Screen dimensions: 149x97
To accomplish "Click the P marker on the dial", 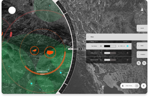I will pos(80,49).
